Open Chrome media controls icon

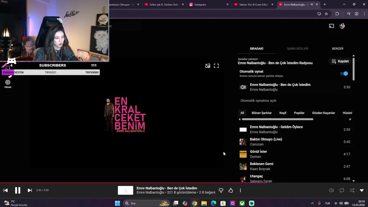pos(349,14)
